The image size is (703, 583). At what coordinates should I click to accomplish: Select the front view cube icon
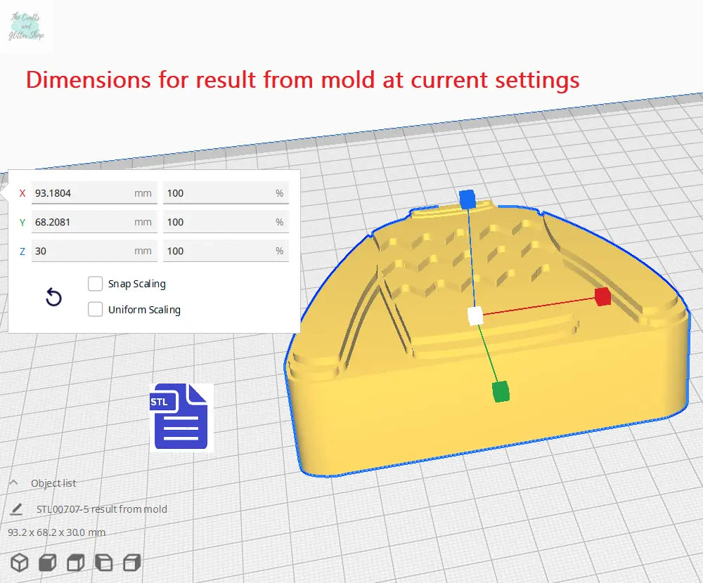tap(48, 563)
